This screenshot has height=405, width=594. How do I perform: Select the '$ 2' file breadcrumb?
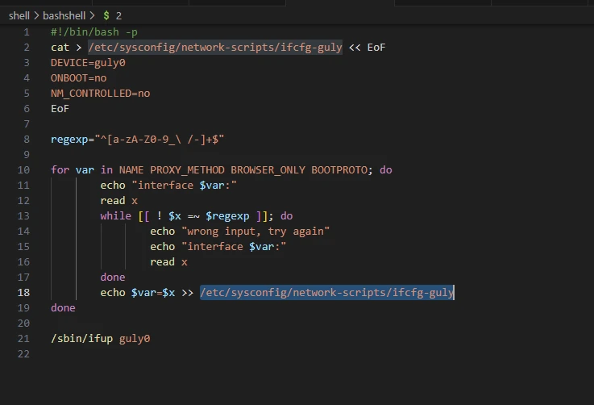(x=113, y=15)
